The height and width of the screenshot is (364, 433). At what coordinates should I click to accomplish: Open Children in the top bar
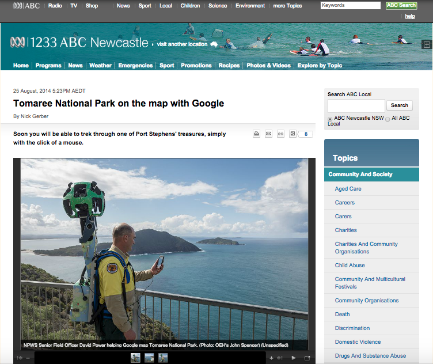pyautogui.click(x=190, y=6)
